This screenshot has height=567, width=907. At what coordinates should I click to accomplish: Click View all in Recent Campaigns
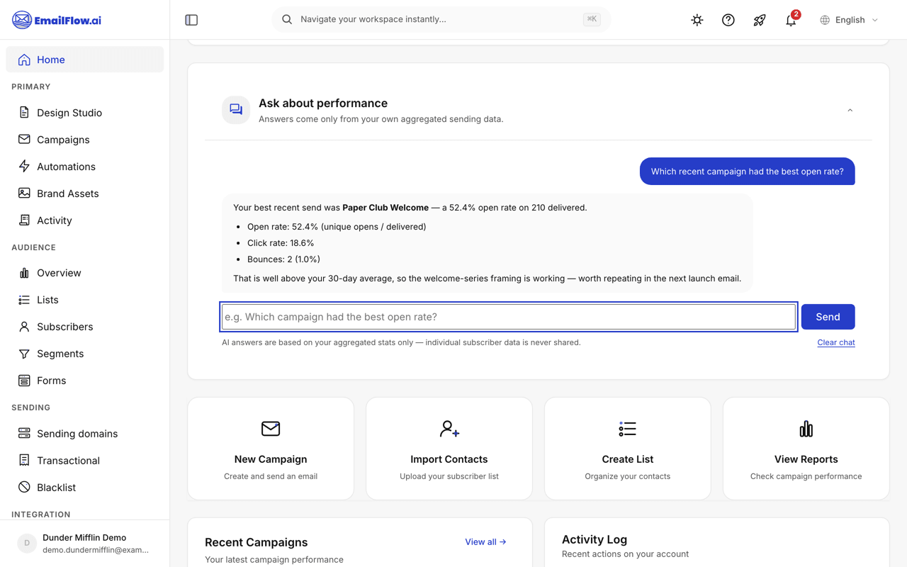coord(485,541)
